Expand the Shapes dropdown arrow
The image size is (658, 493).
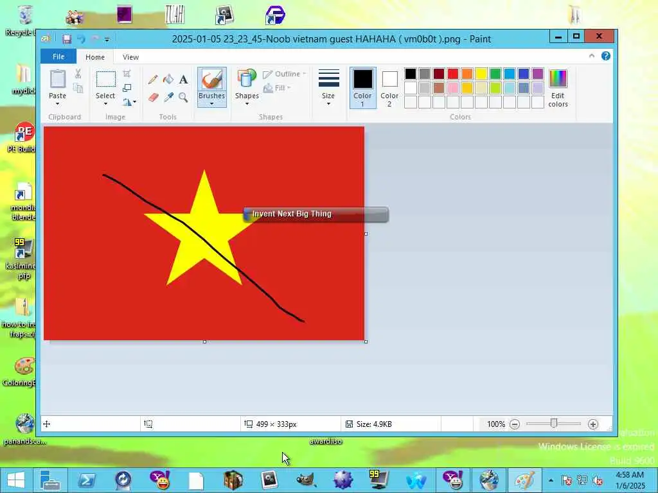point(247,104)
